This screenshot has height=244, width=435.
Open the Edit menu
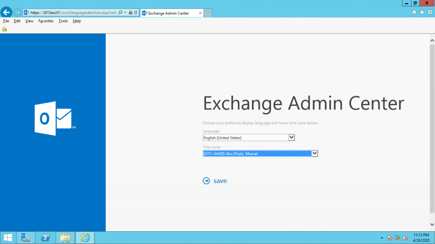[x=17, y=21]
